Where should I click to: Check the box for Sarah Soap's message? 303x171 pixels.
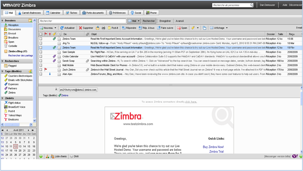coord(41,61)
